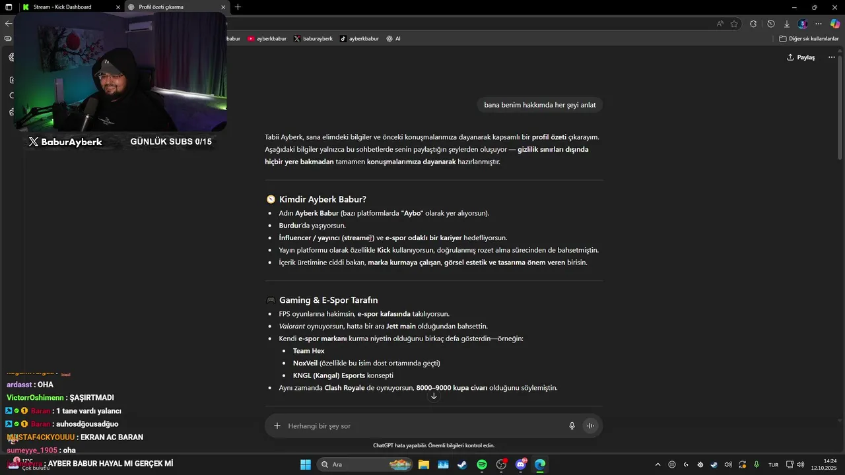Open the TikTok ayberkbabur bookmark
Viewport: 845px width, 475px height.
tap(359, 39)
